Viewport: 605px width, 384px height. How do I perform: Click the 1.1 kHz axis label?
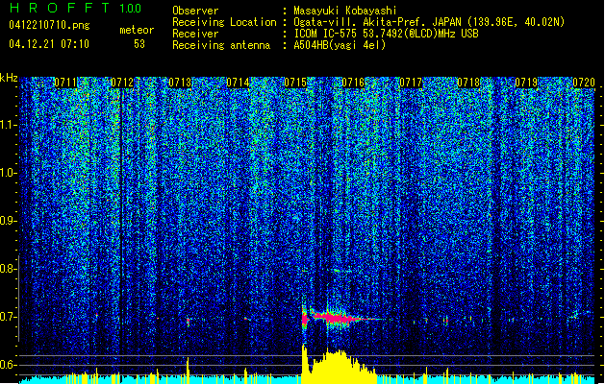9,125
